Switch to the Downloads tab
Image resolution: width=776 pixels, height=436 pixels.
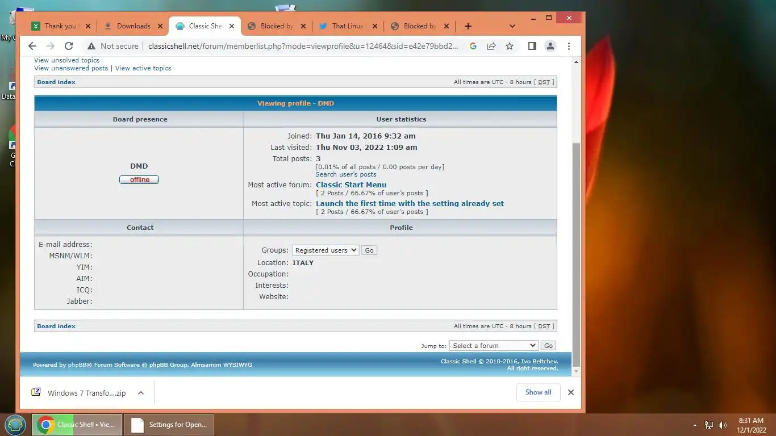pyautogui.click(x=133, y=26)
